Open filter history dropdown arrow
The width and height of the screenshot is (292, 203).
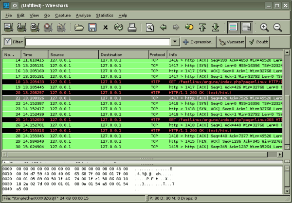(175, 42)
